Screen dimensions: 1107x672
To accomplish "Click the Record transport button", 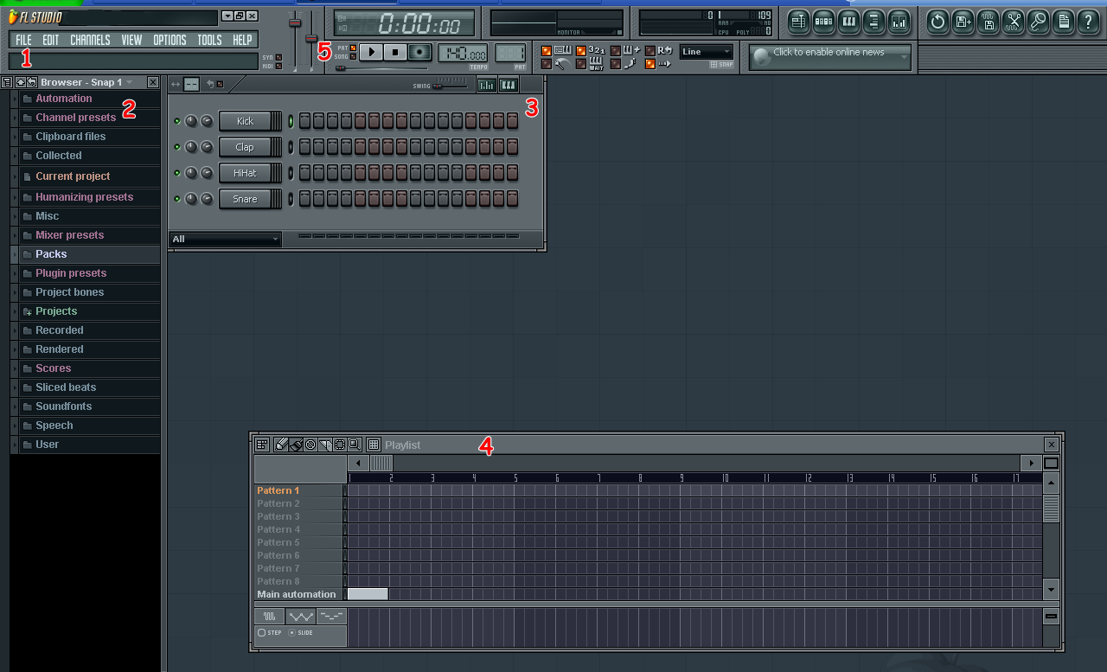I will coord(419,52).
